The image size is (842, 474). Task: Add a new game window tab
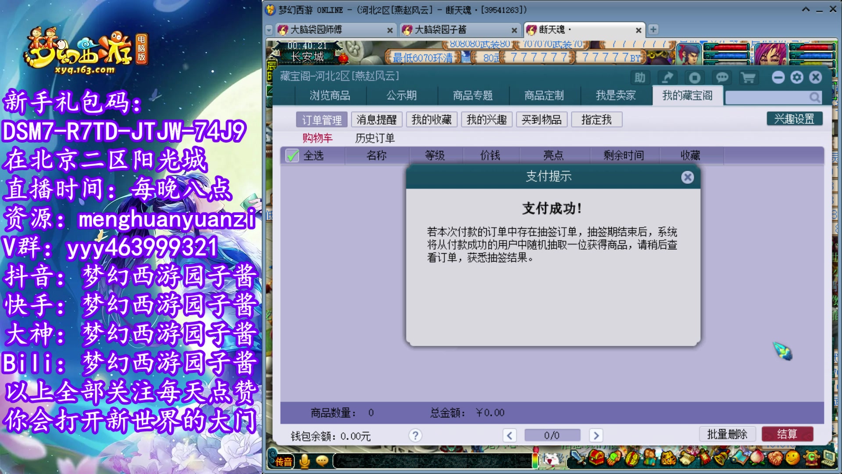pyautogui.click(x=653, y=29)
